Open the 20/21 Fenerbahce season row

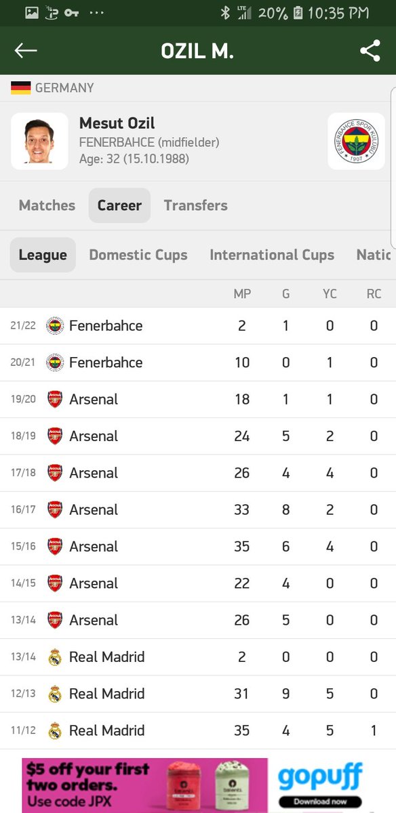pyautogui.click(x=198, y=362)
